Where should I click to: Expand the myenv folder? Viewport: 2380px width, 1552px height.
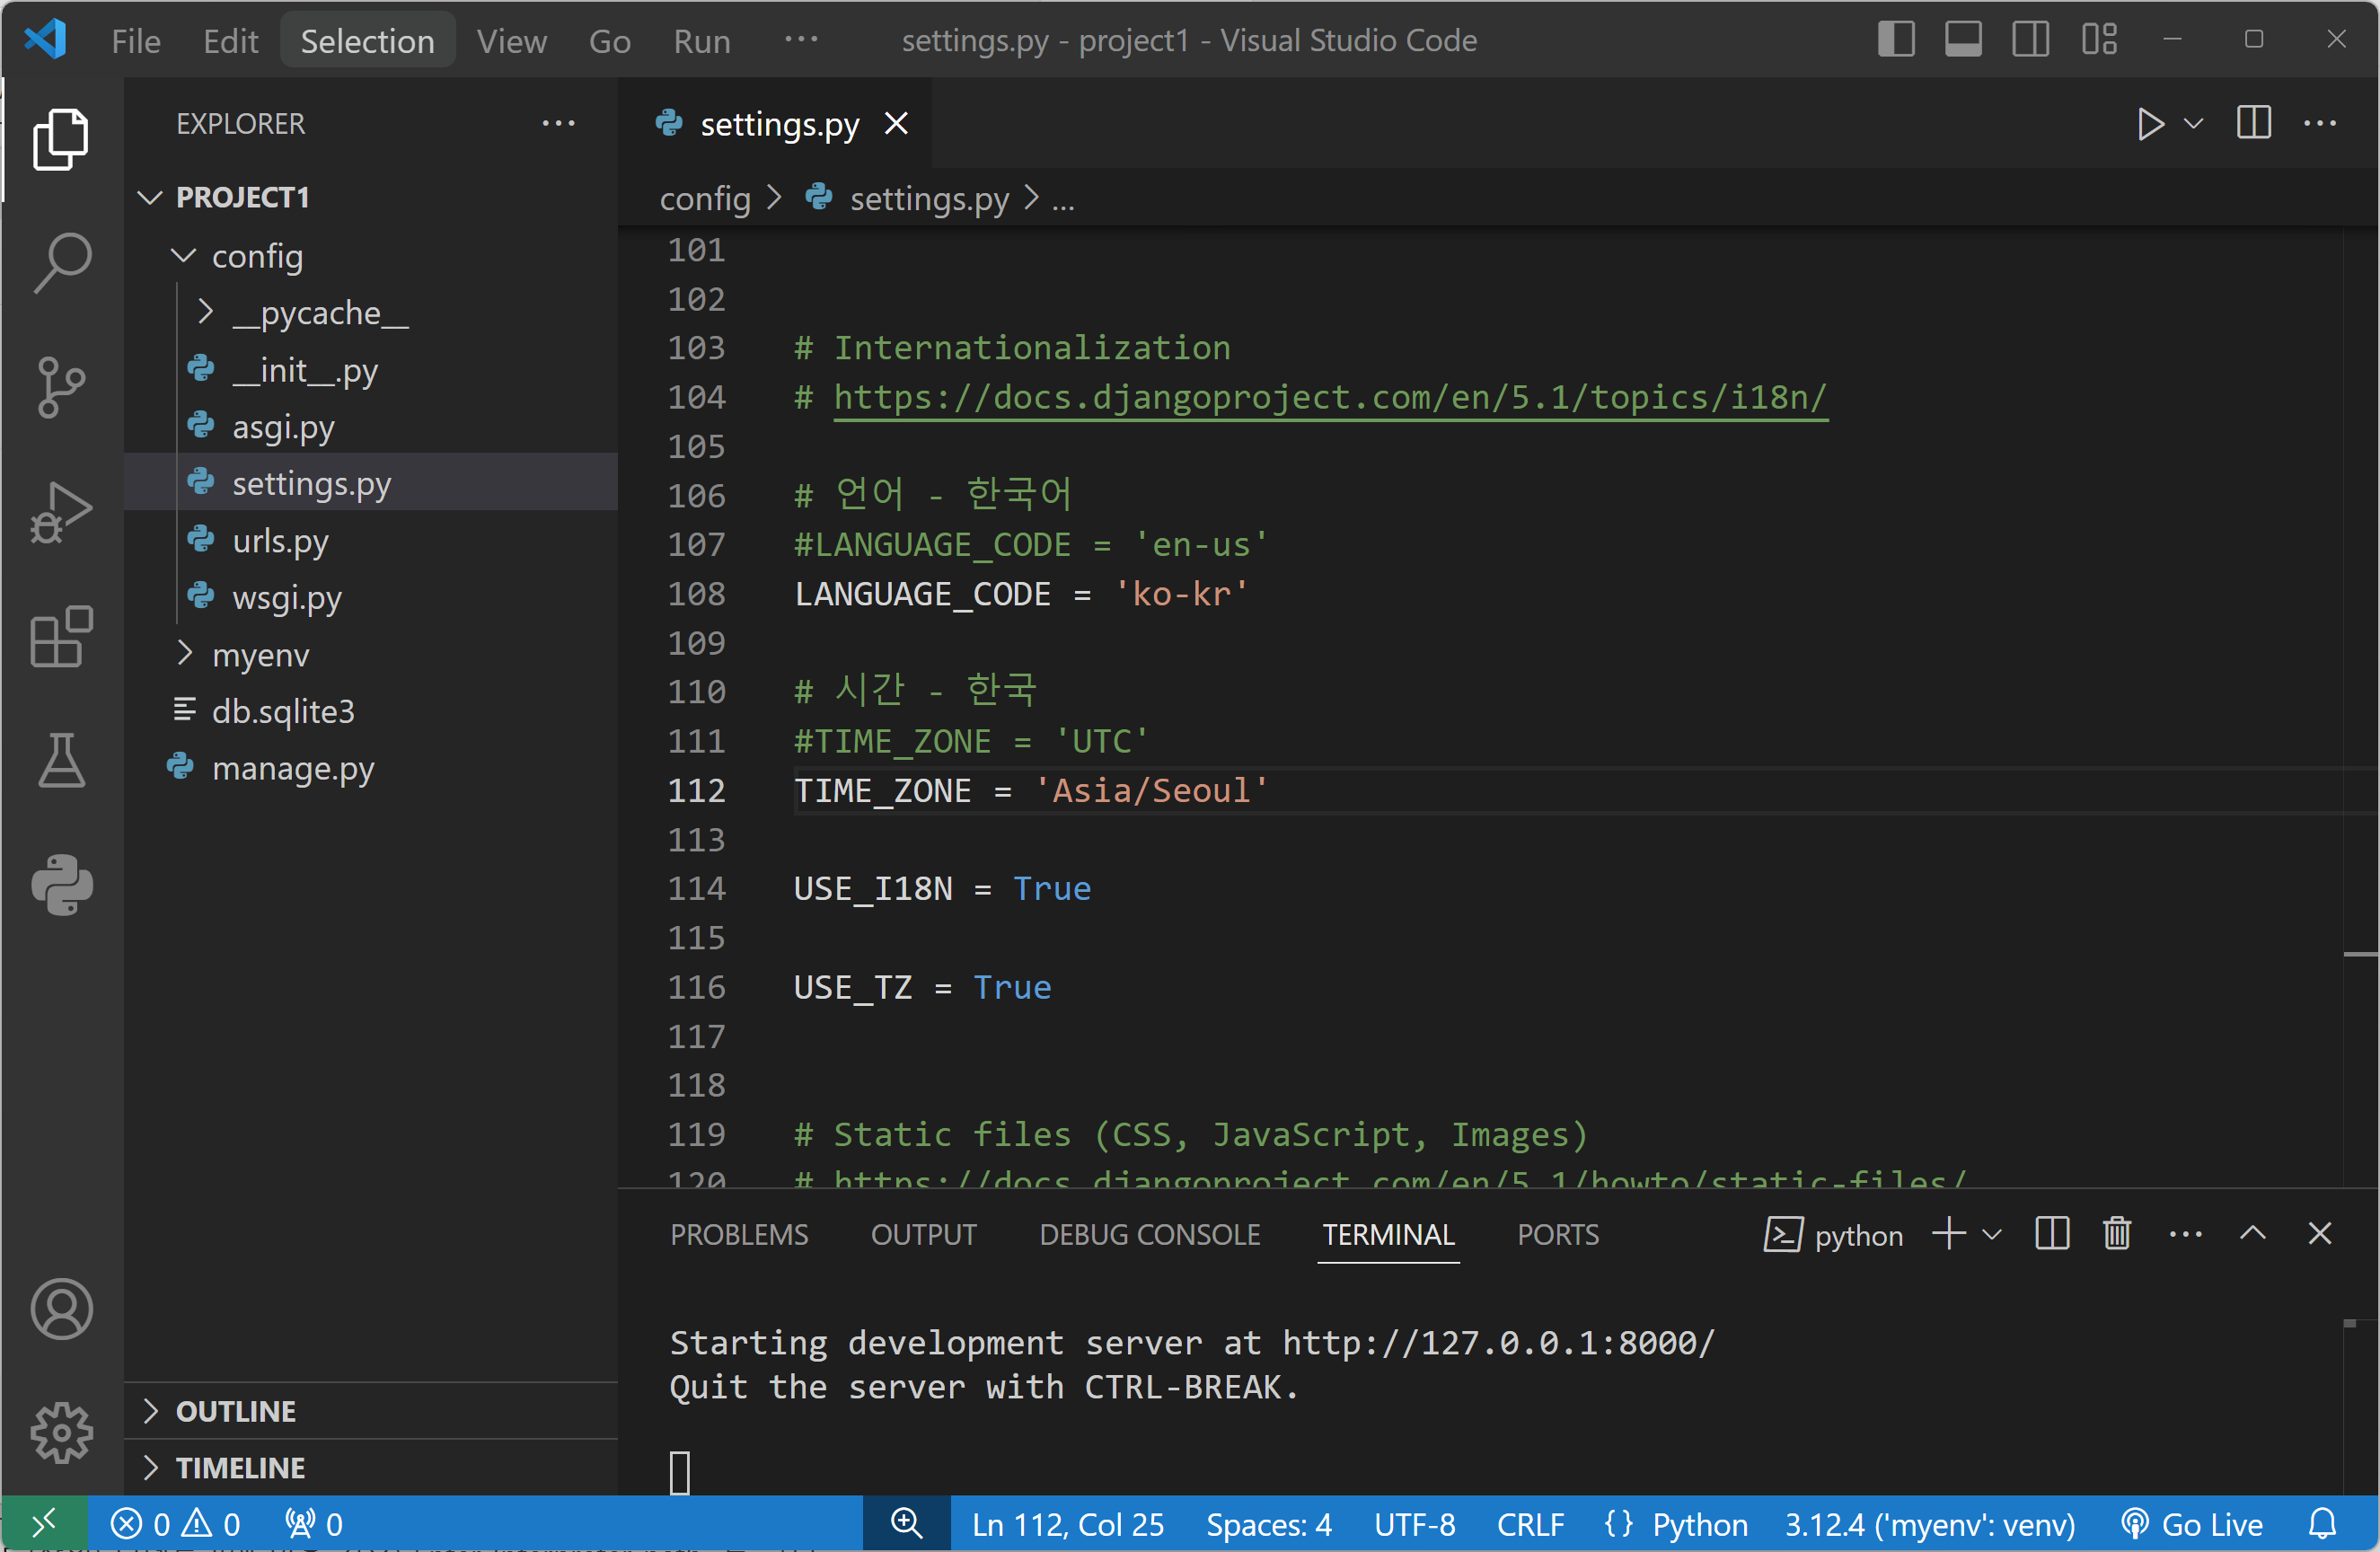(260, 655)
